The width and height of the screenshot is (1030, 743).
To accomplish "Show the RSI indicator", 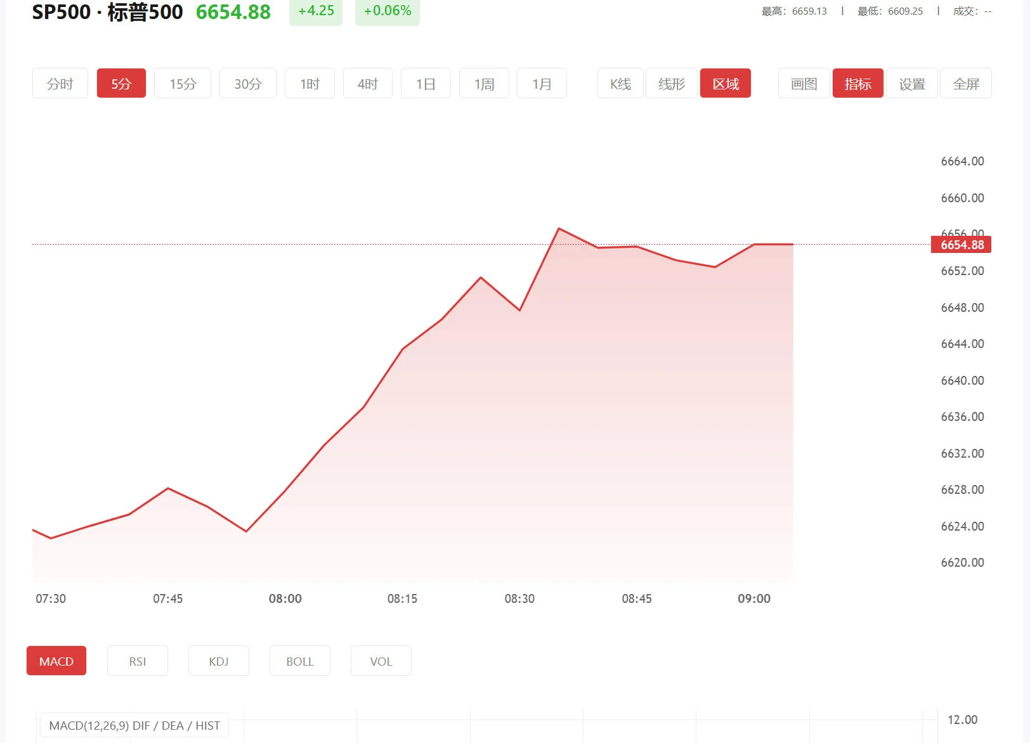I will coord(137,661).
